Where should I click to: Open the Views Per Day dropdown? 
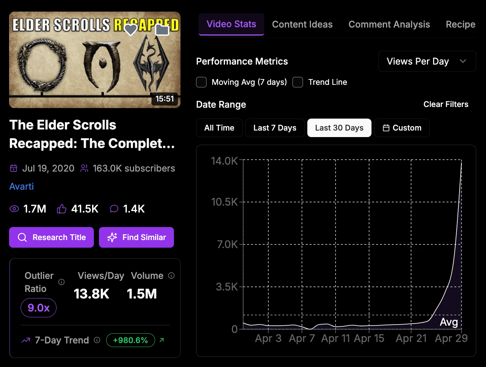[427, 61]
